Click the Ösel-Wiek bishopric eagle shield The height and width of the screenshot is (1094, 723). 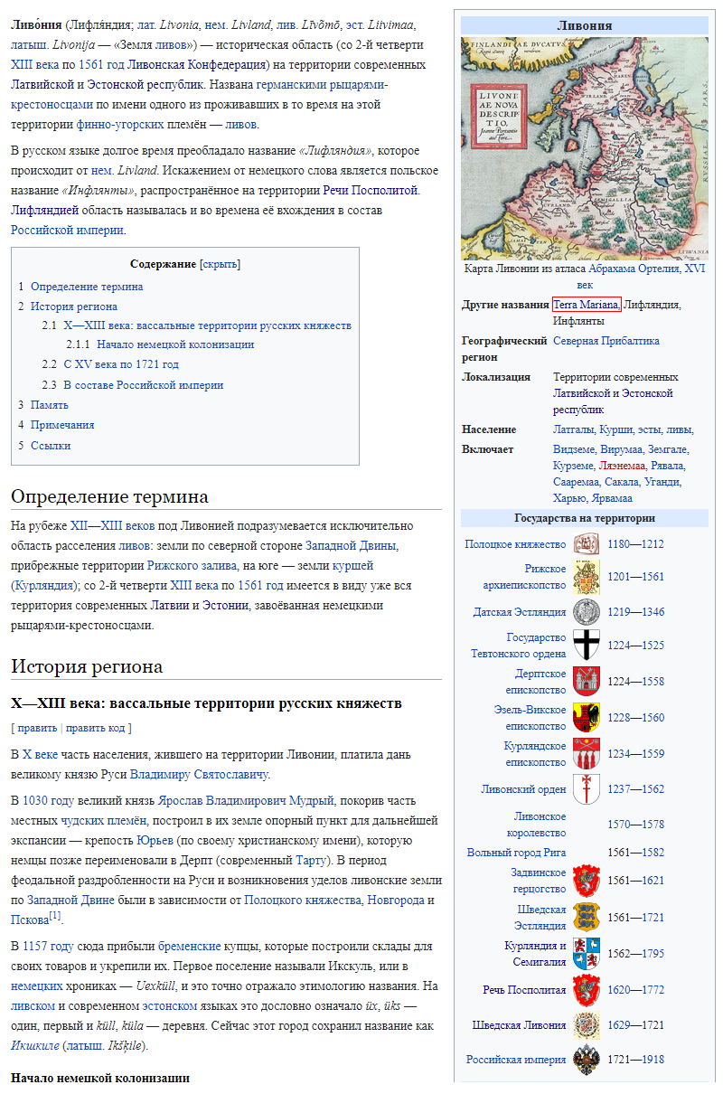pyautogui.click(x=587, y=717)
